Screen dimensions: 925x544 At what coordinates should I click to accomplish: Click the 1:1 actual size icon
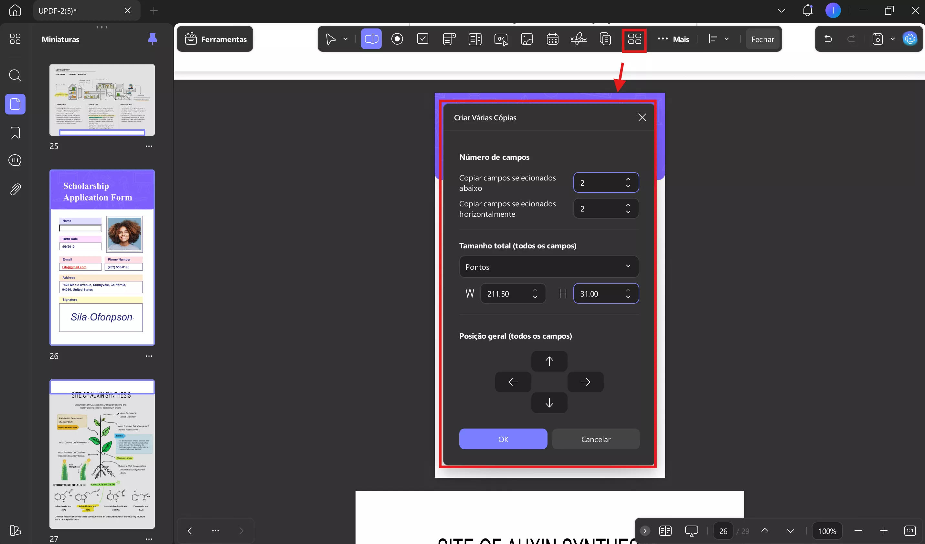(x=910, y=531)
